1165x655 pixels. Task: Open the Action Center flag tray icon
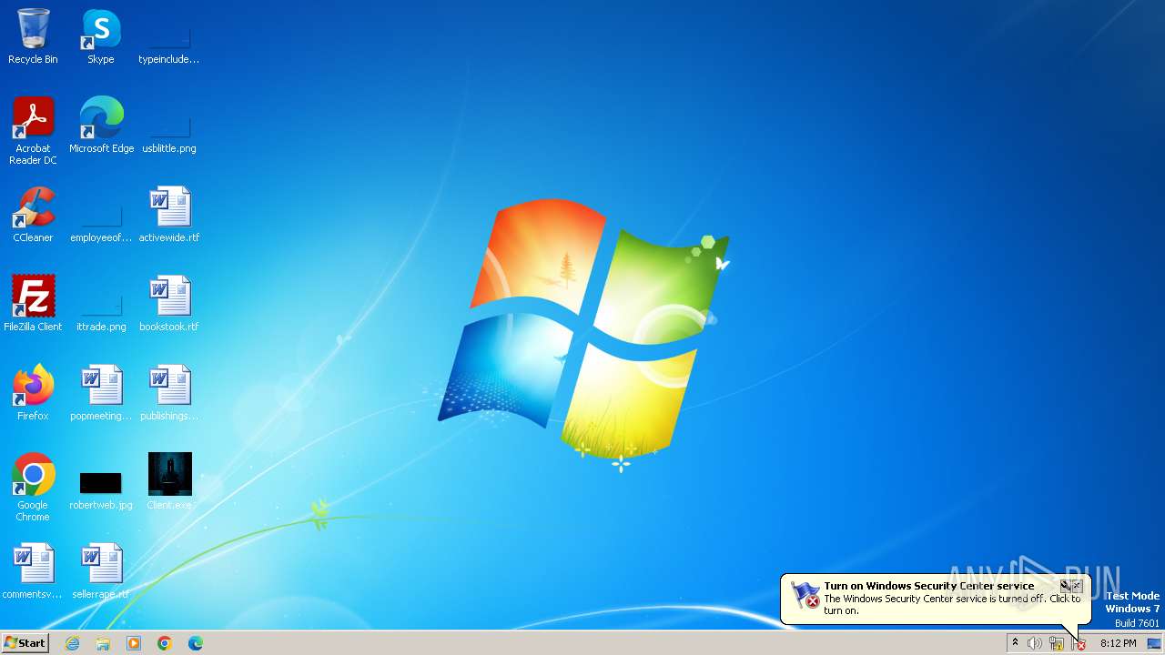click(1079, 643)
